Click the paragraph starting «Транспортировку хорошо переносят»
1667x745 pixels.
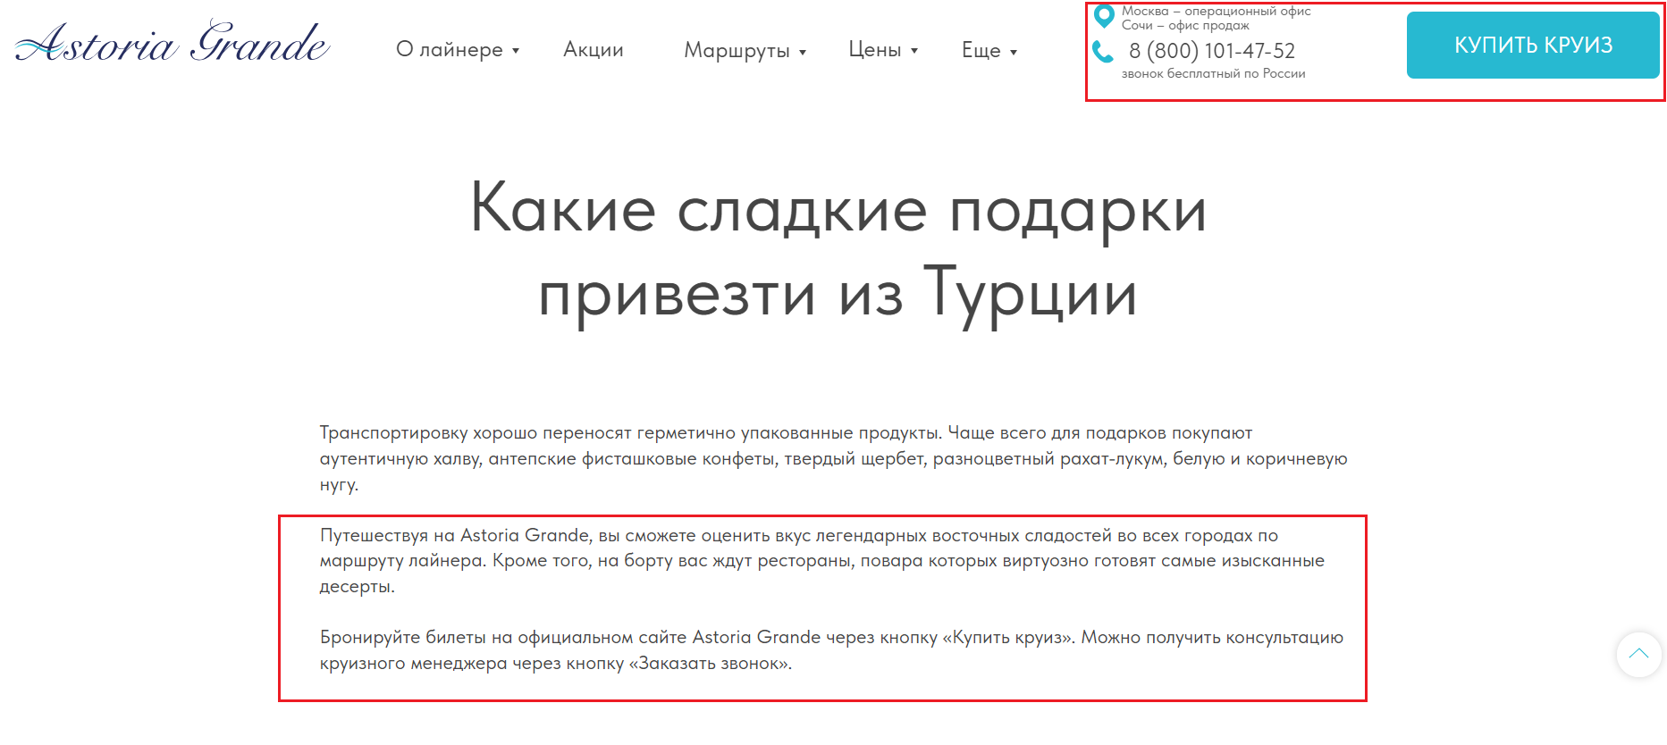click(834, 458)
